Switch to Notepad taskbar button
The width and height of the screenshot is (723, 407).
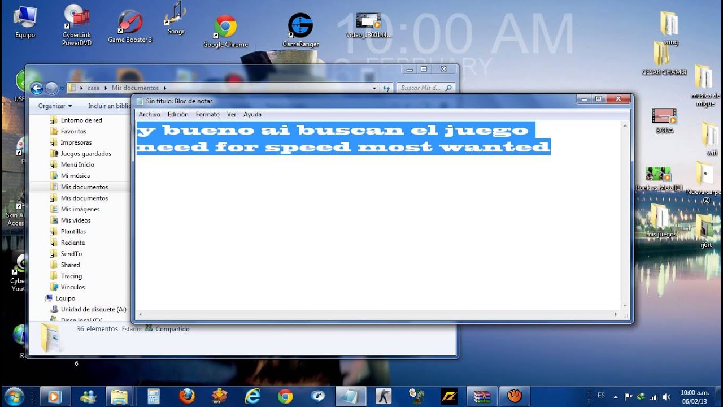pos(350,396)
